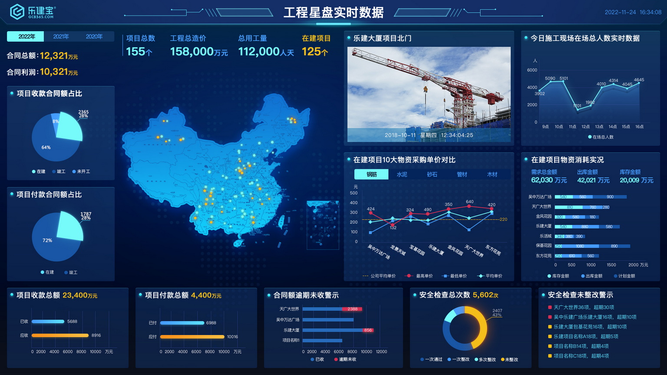
Task: Click the 640 highest-price data point
Action: click(469, 206)
